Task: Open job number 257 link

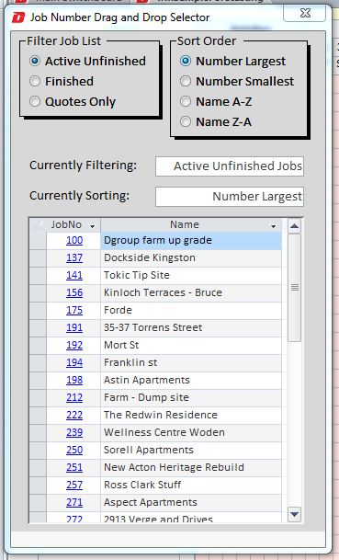Action: (x=74, y=486)
